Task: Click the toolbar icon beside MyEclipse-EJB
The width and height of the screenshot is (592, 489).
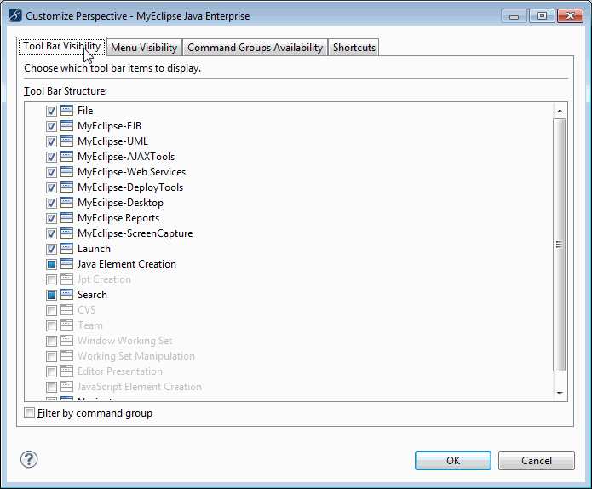Action: pos(66,126)
